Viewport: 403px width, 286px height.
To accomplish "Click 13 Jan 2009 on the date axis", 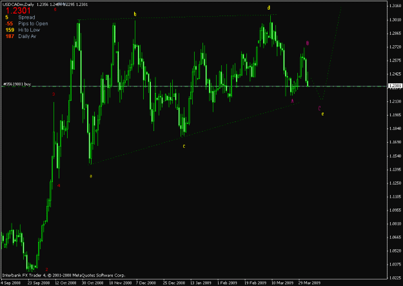I will 201,283.
